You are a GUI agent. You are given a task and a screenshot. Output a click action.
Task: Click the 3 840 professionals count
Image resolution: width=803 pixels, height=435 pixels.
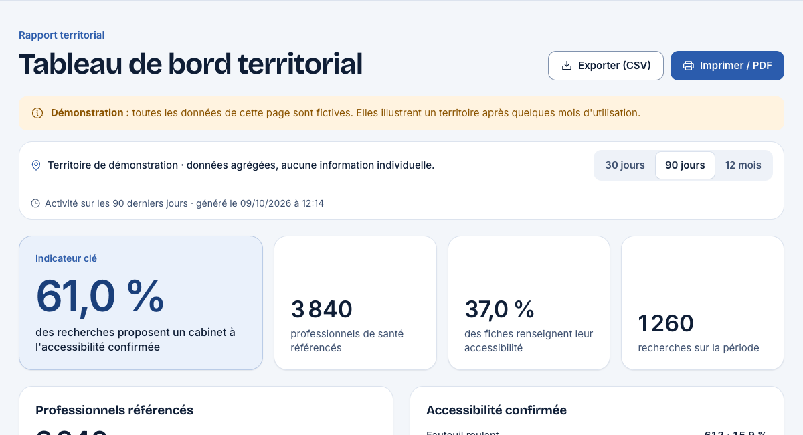[321, 309]
